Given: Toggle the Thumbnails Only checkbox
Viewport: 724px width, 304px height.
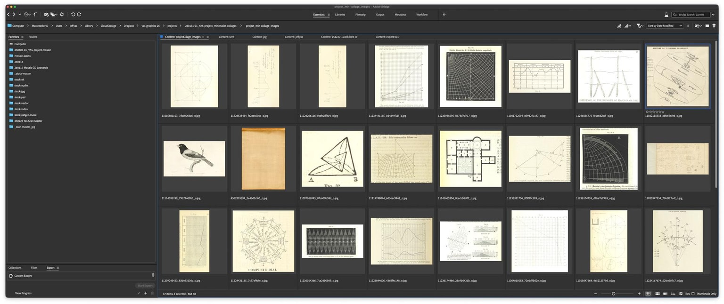Looking at the screenshot, I should (693, 294).
